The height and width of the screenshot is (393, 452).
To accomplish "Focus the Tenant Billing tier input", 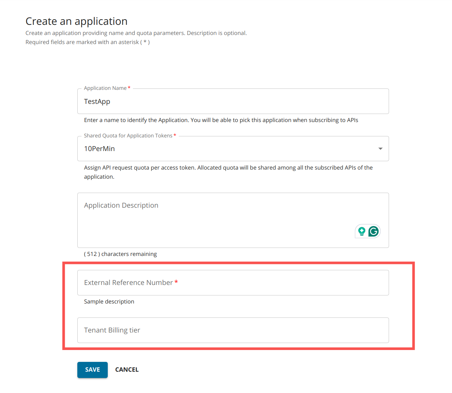I will click(x=233, y=330).
